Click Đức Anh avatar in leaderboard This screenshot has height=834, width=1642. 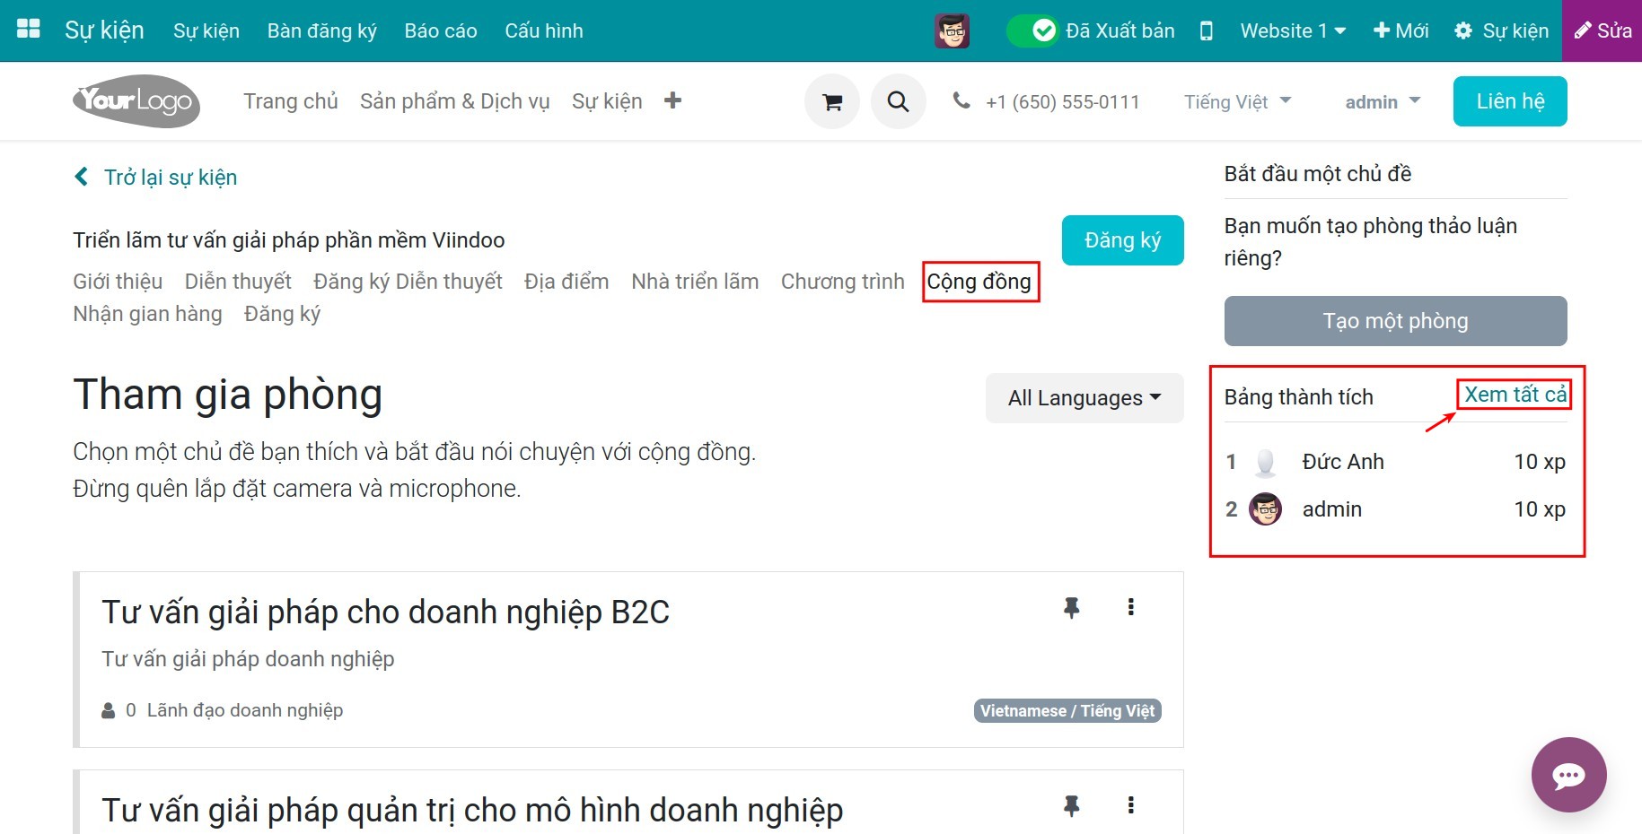(1266, 462)
